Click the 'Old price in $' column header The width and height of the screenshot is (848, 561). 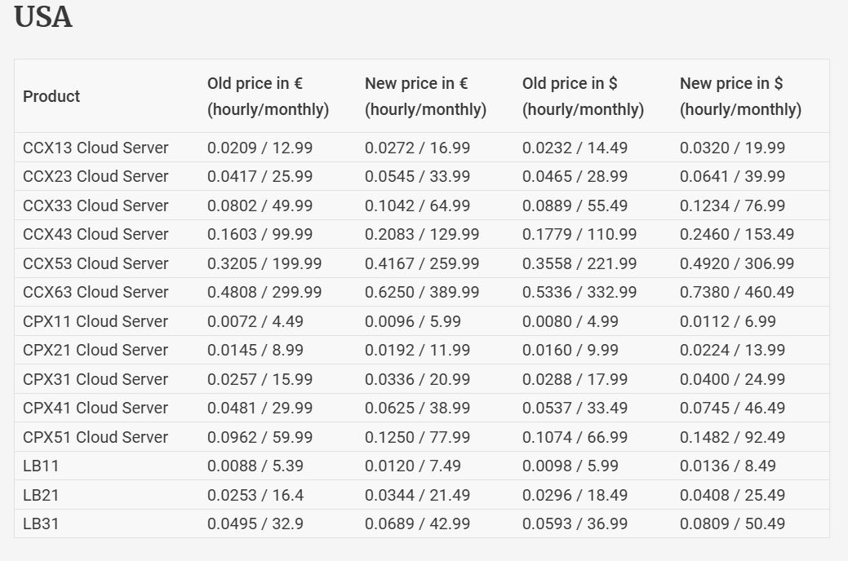pyautogui.click(x=583, y=96)
